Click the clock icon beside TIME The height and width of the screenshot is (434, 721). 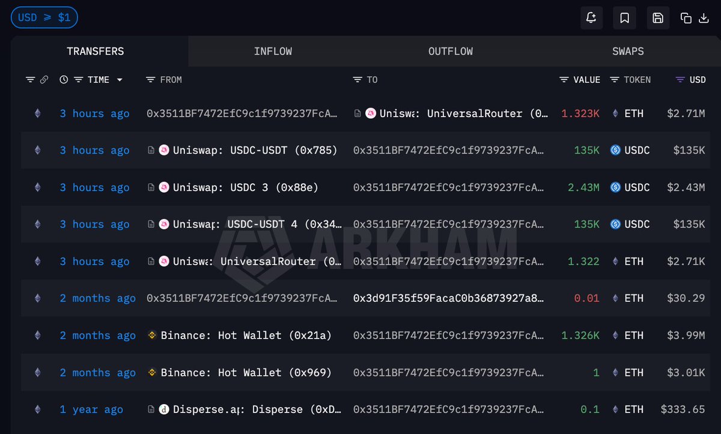pyautogui.click(x=64, y=80)
